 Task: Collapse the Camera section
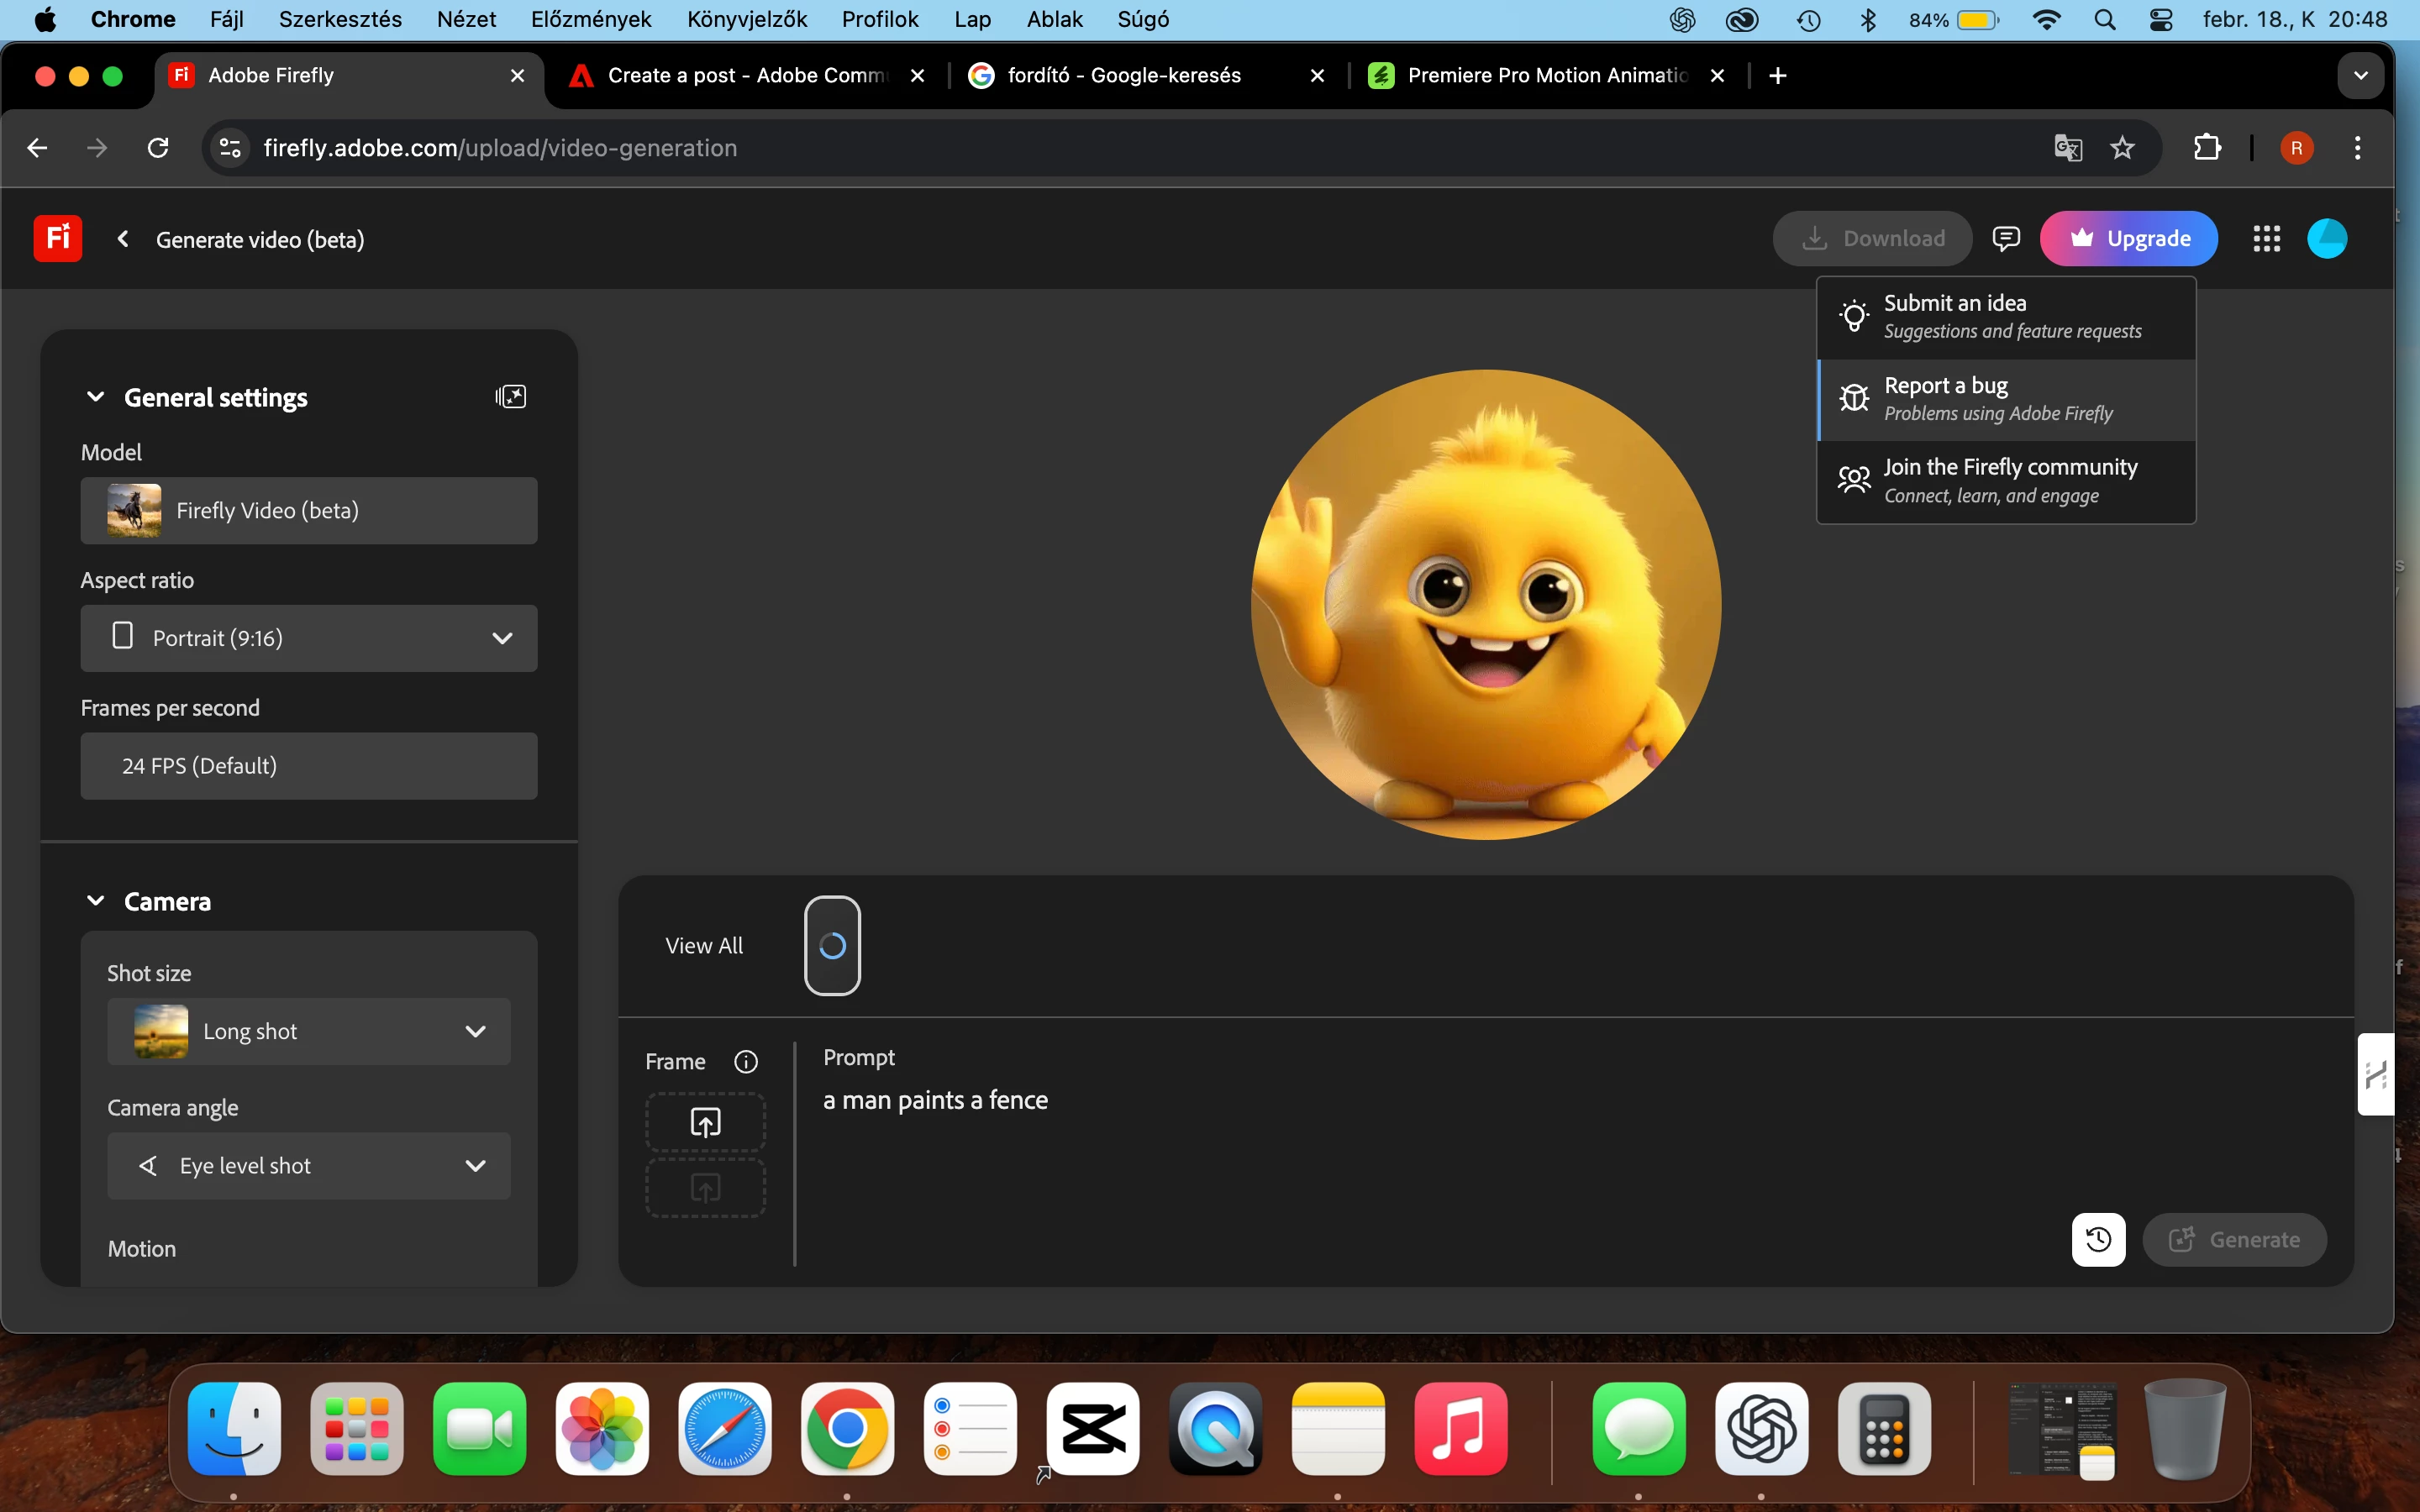click(x=96, y=901)
